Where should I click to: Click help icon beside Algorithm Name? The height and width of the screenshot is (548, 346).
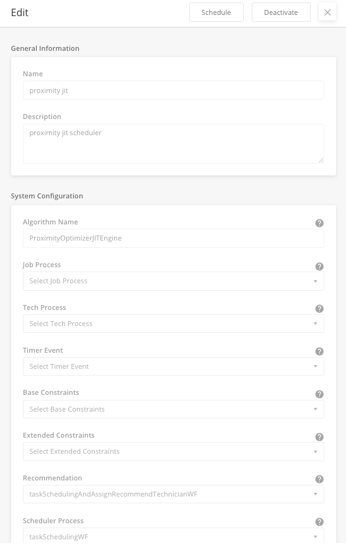[x=319, y=223]
